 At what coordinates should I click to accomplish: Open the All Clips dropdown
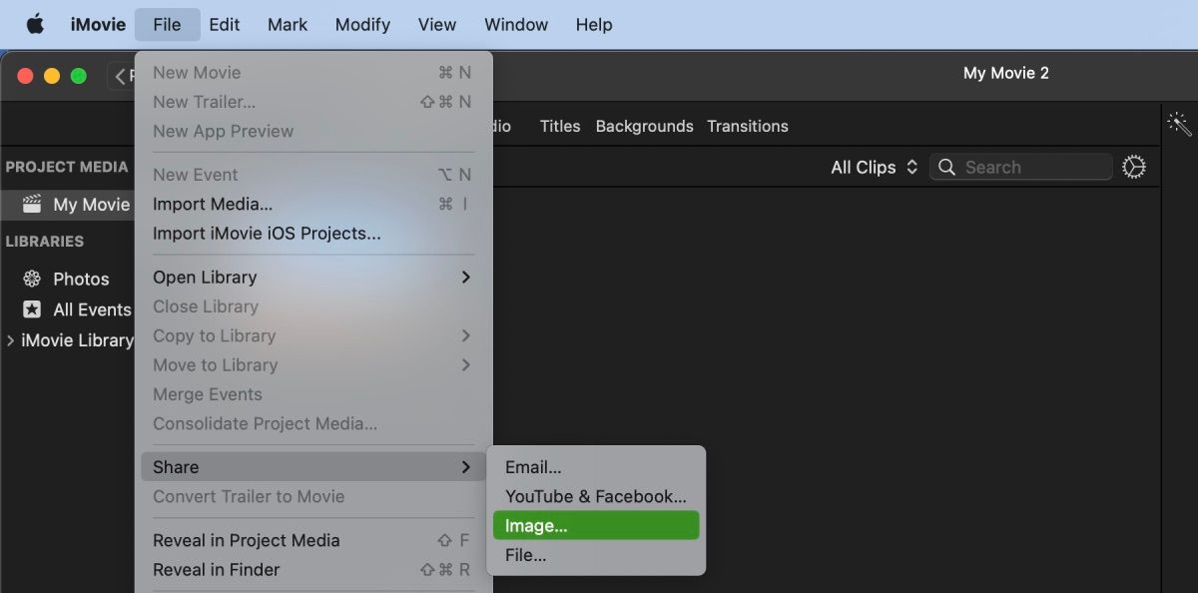tap(869, 167)
